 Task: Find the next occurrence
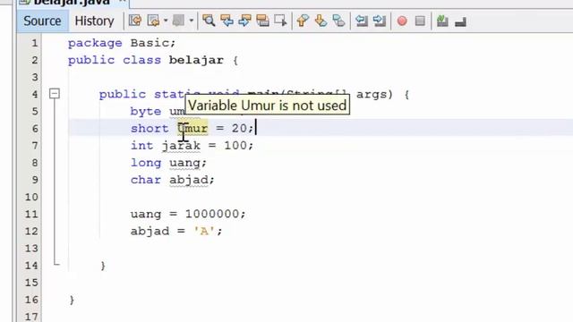244,21
